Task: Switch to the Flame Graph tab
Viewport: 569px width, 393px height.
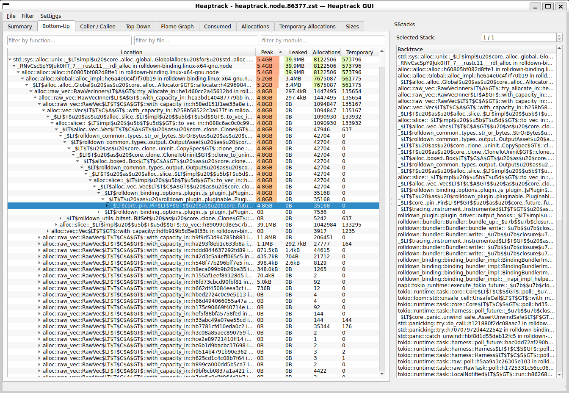Action: [177, 26]
